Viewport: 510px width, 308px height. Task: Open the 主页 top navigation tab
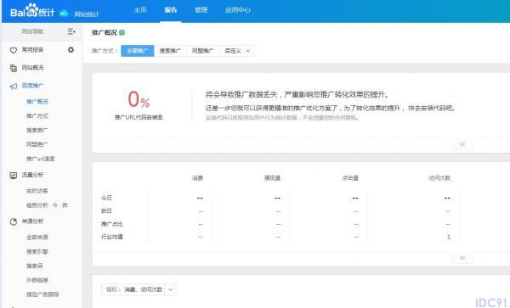140,10
